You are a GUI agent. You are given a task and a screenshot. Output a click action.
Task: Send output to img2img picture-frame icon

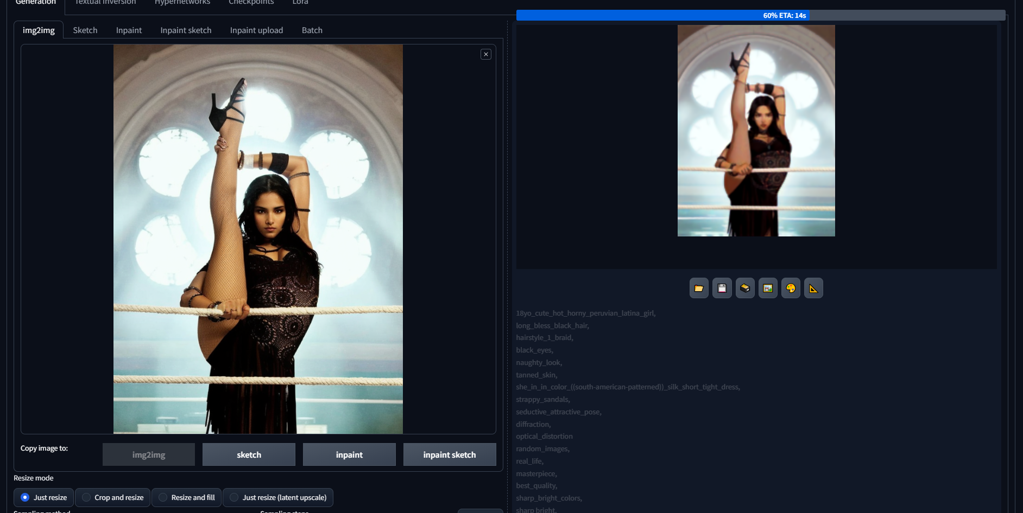click(x=768, y=288)
